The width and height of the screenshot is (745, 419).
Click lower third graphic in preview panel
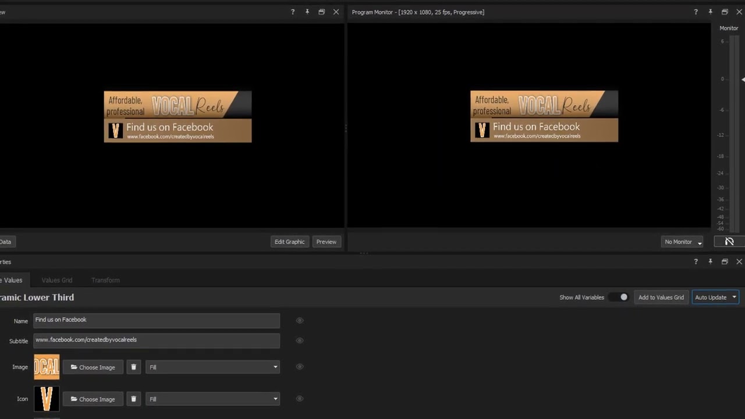pos(178,116)
